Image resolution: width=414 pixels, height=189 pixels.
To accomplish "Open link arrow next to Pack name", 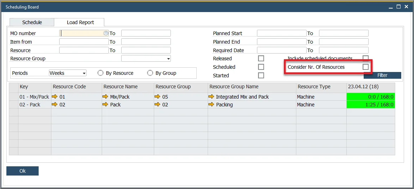I will [105, 105].
